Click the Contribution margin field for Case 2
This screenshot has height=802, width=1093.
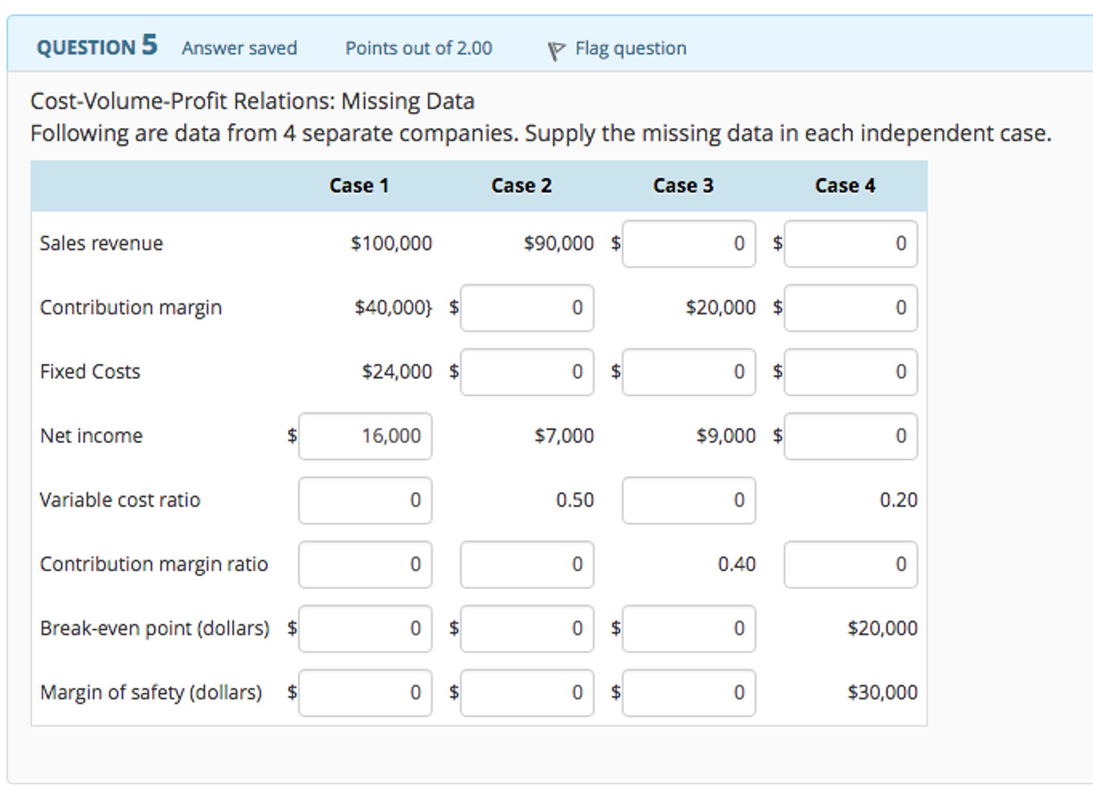pyautogui.click(x=526, y=308)
